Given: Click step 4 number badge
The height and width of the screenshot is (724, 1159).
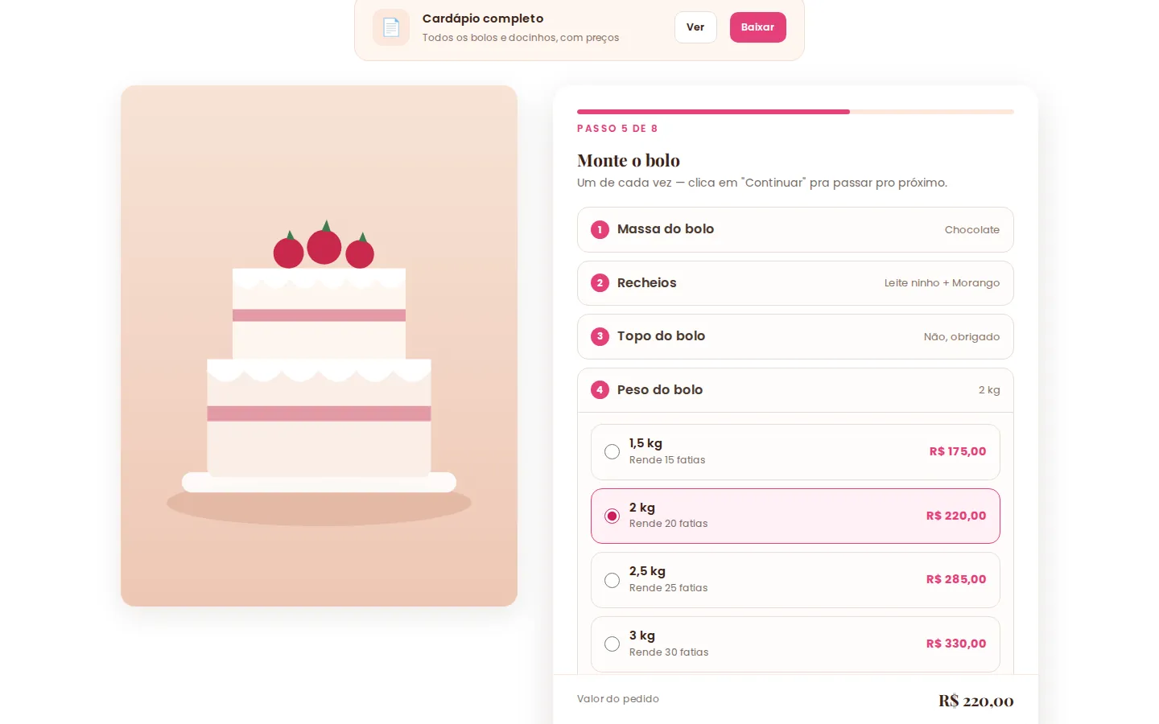Looking at the screenshot, I should 600,390.
